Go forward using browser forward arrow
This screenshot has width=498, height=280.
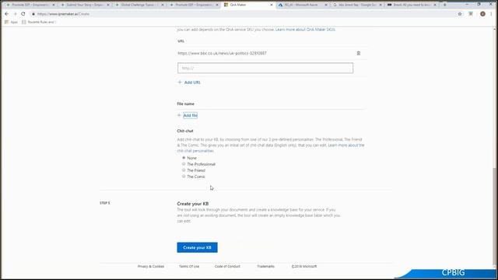[x=15, y=14]
